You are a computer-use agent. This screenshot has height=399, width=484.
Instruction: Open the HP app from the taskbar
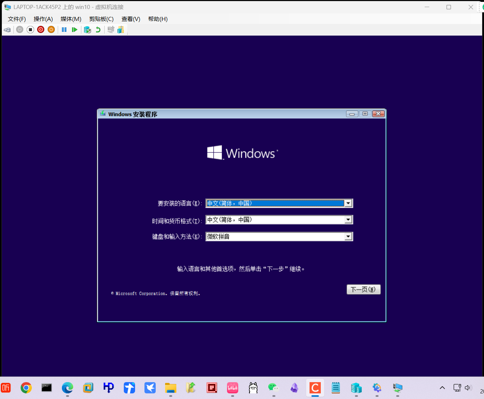pos(109,388)
